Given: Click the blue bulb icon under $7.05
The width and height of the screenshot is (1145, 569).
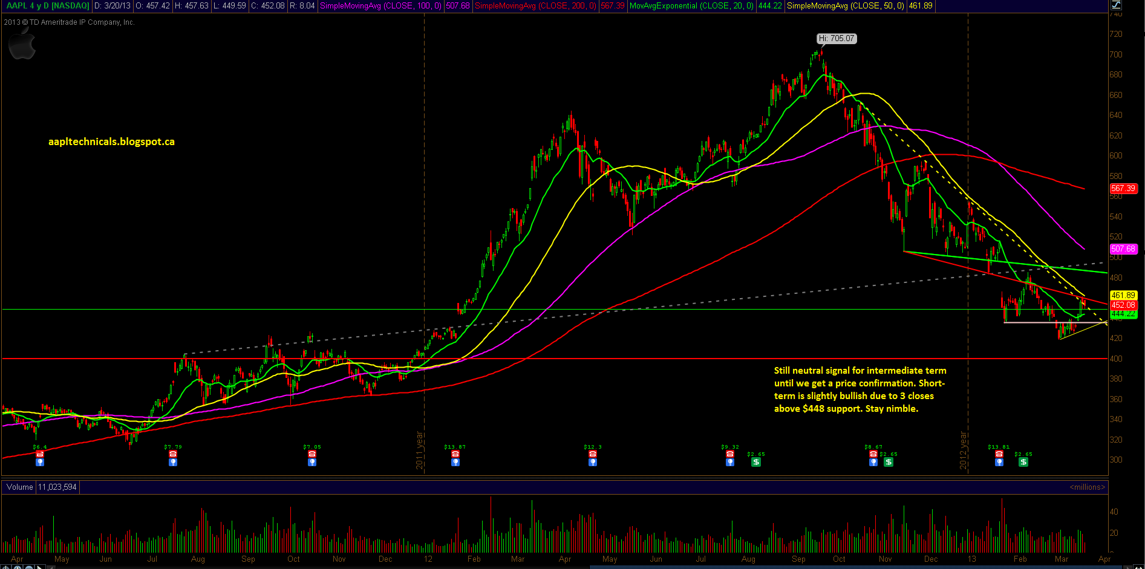Looking at the screenshot, I should (x=312, y=462).
